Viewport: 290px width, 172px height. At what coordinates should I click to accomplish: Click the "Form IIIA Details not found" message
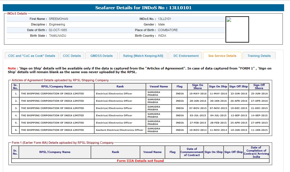[140, 161]
